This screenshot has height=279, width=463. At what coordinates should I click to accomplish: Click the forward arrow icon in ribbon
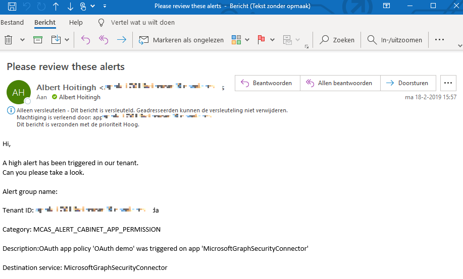[x=122, y=40]
